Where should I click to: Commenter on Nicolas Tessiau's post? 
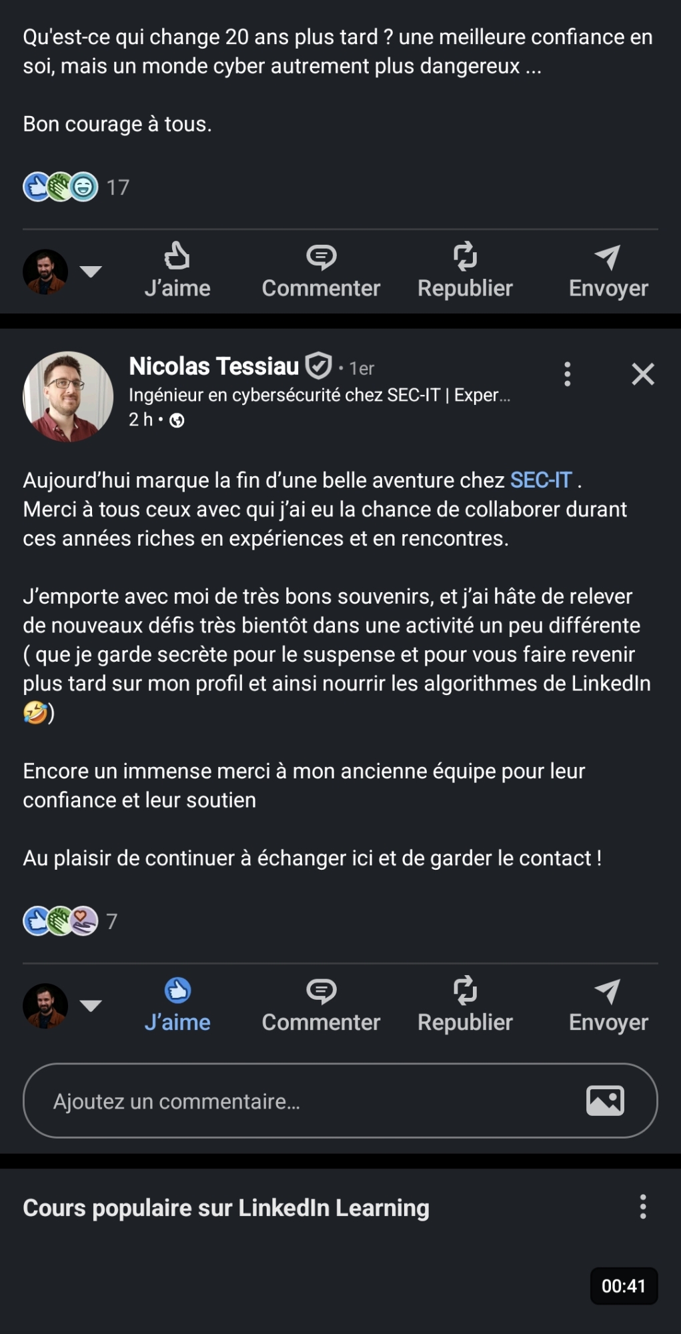point(321,1005)
